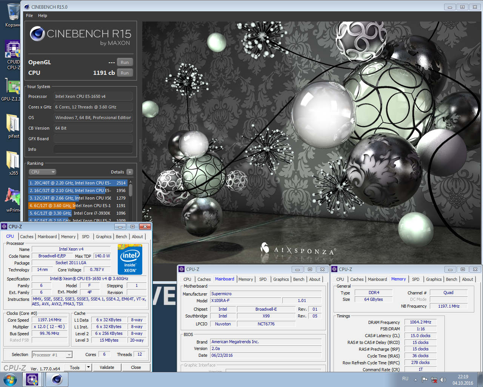Open the x265 folder icon
The image size is (483, 387).
click(13, 163)
